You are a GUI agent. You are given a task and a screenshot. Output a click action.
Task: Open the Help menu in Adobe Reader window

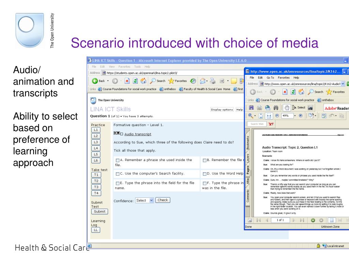296,78
